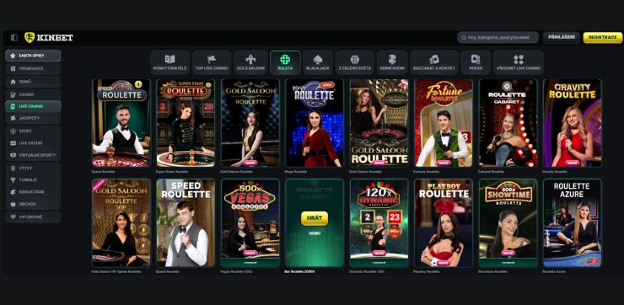The width and height of the screenshot is (624, 305).
Task: Click the Kinbet shield logo
Action: click(30, 37)
